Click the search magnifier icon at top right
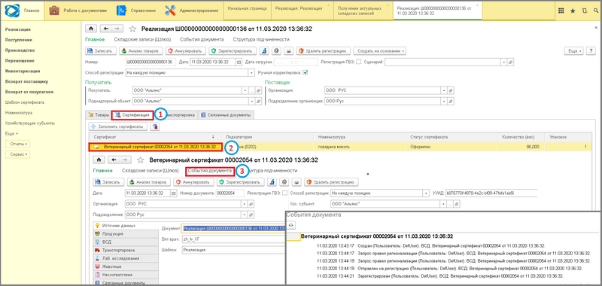602x286 pixels. [x=596, y=11]
